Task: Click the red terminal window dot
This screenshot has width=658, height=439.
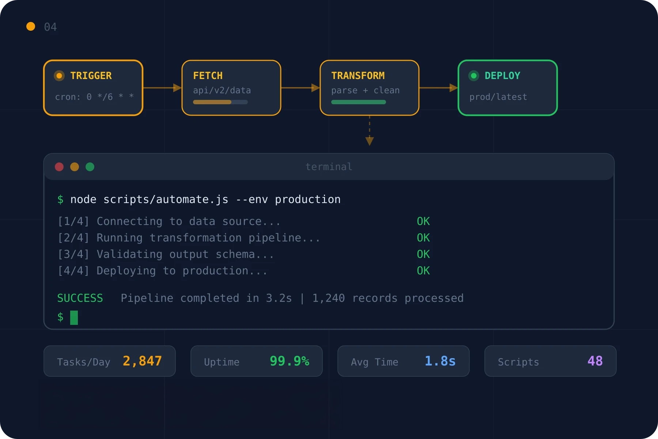Action: coord(59,167)
